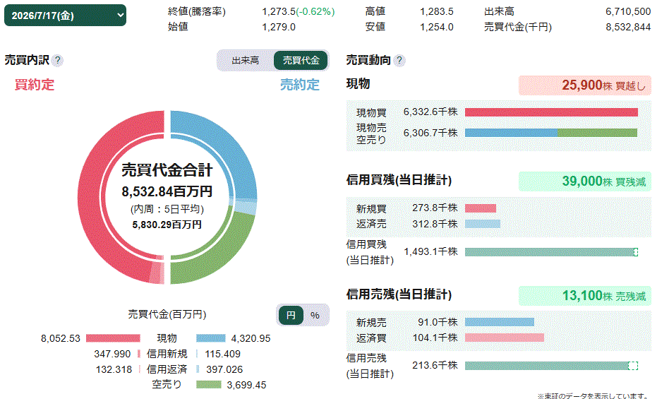Select the 売買代金 toggle option
This screenshot has width=657, height=399.
pos(301,60)
